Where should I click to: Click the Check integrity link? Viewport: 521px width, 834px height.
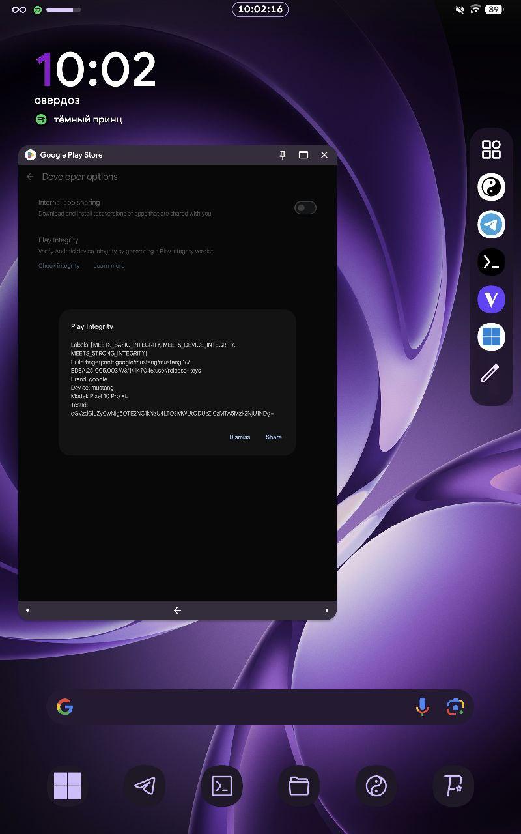click(x=59, y=266)
